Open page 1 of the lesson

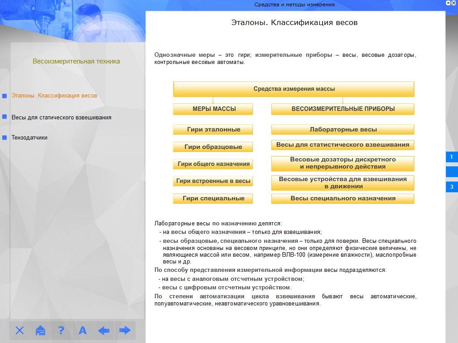[x=451, y=157]
